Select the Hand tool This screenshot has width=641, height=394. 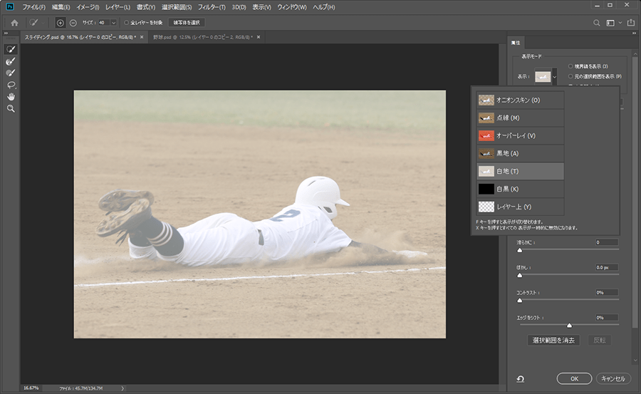(x=11, y=96)
